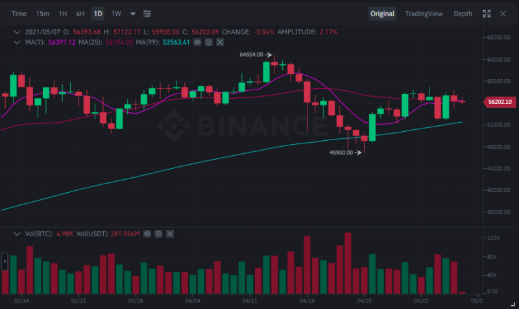The height and width of the screenshot is (309, 519).
Task: Open MA indicator settings icon
Action: click(208, 42)
